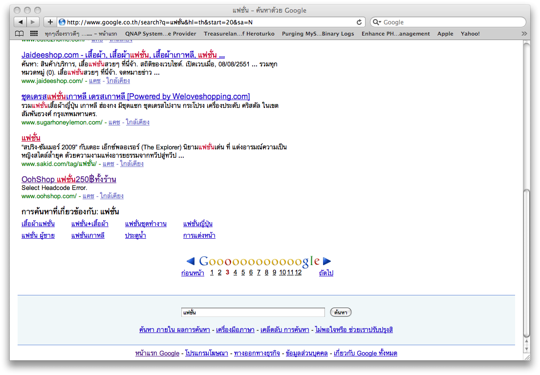Open the Jaideeshop.com result title
The image size is (540, 375).
(123, 55)
